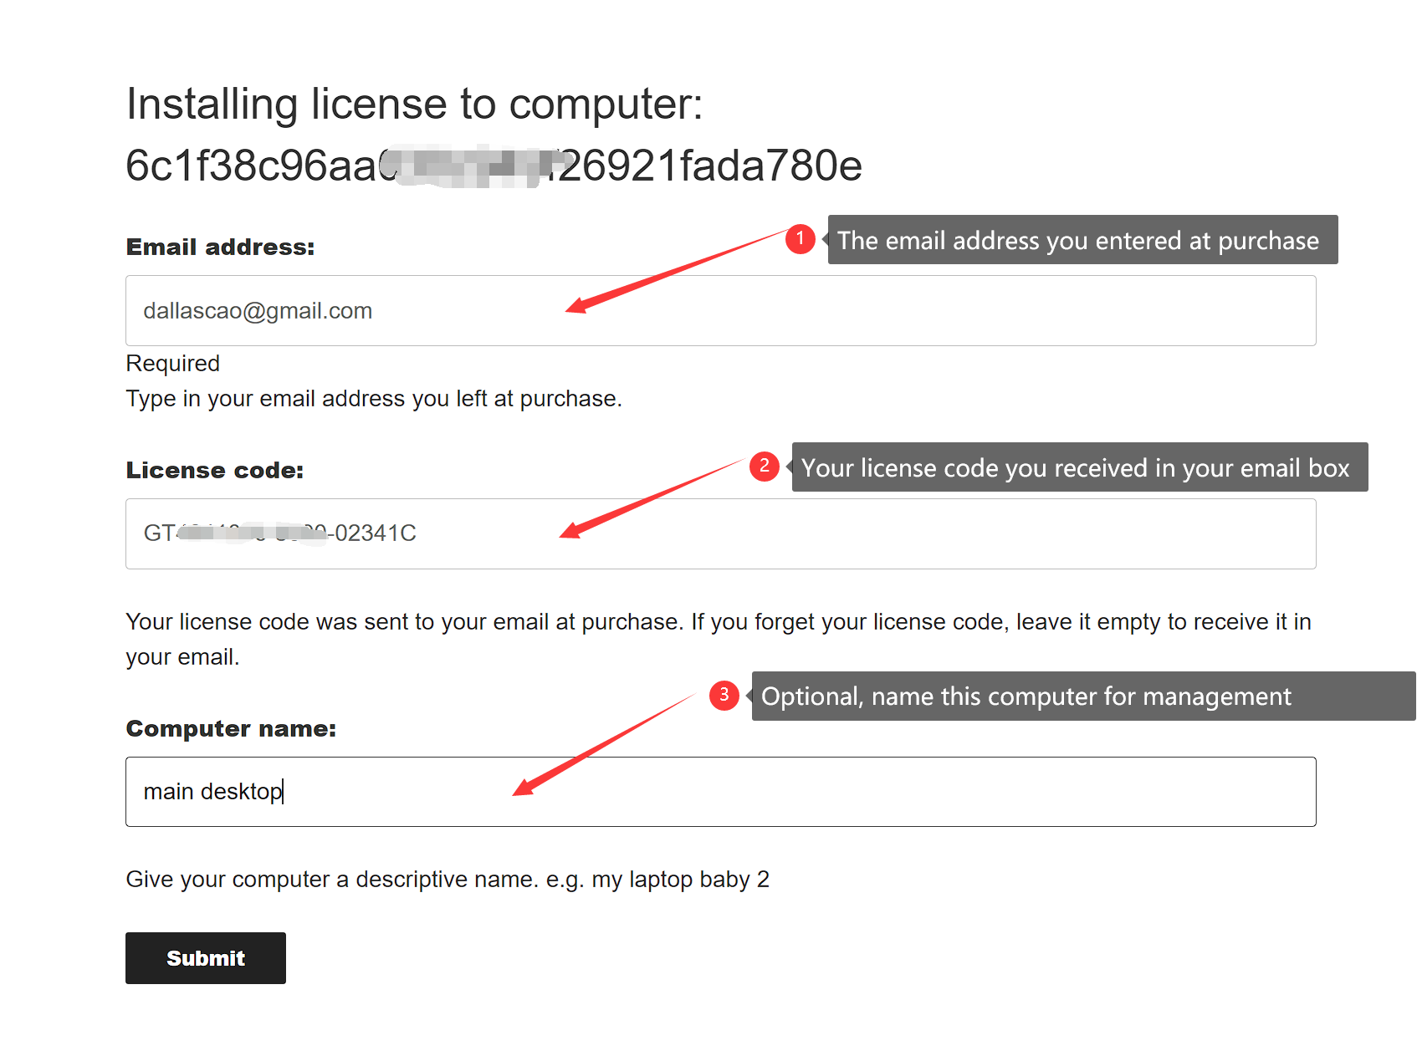Click the 'license code you received' tooltip
Image resolution: width=1417 pixels, height=1051 pixels.
(1079, 467)
